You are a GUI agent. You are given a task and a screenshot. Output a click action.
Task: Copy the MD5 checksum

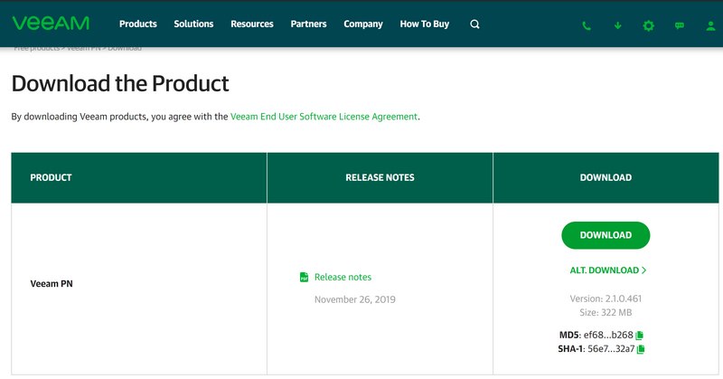coord(640,336)
